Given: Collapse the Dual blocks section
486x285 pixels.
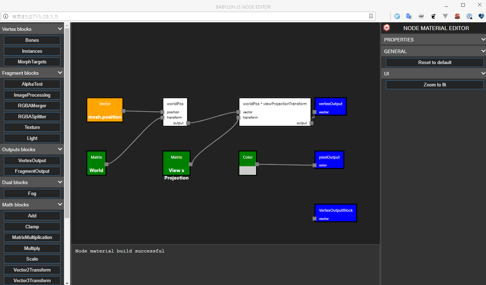Looking at the screenshot, I should pos(60,182).
